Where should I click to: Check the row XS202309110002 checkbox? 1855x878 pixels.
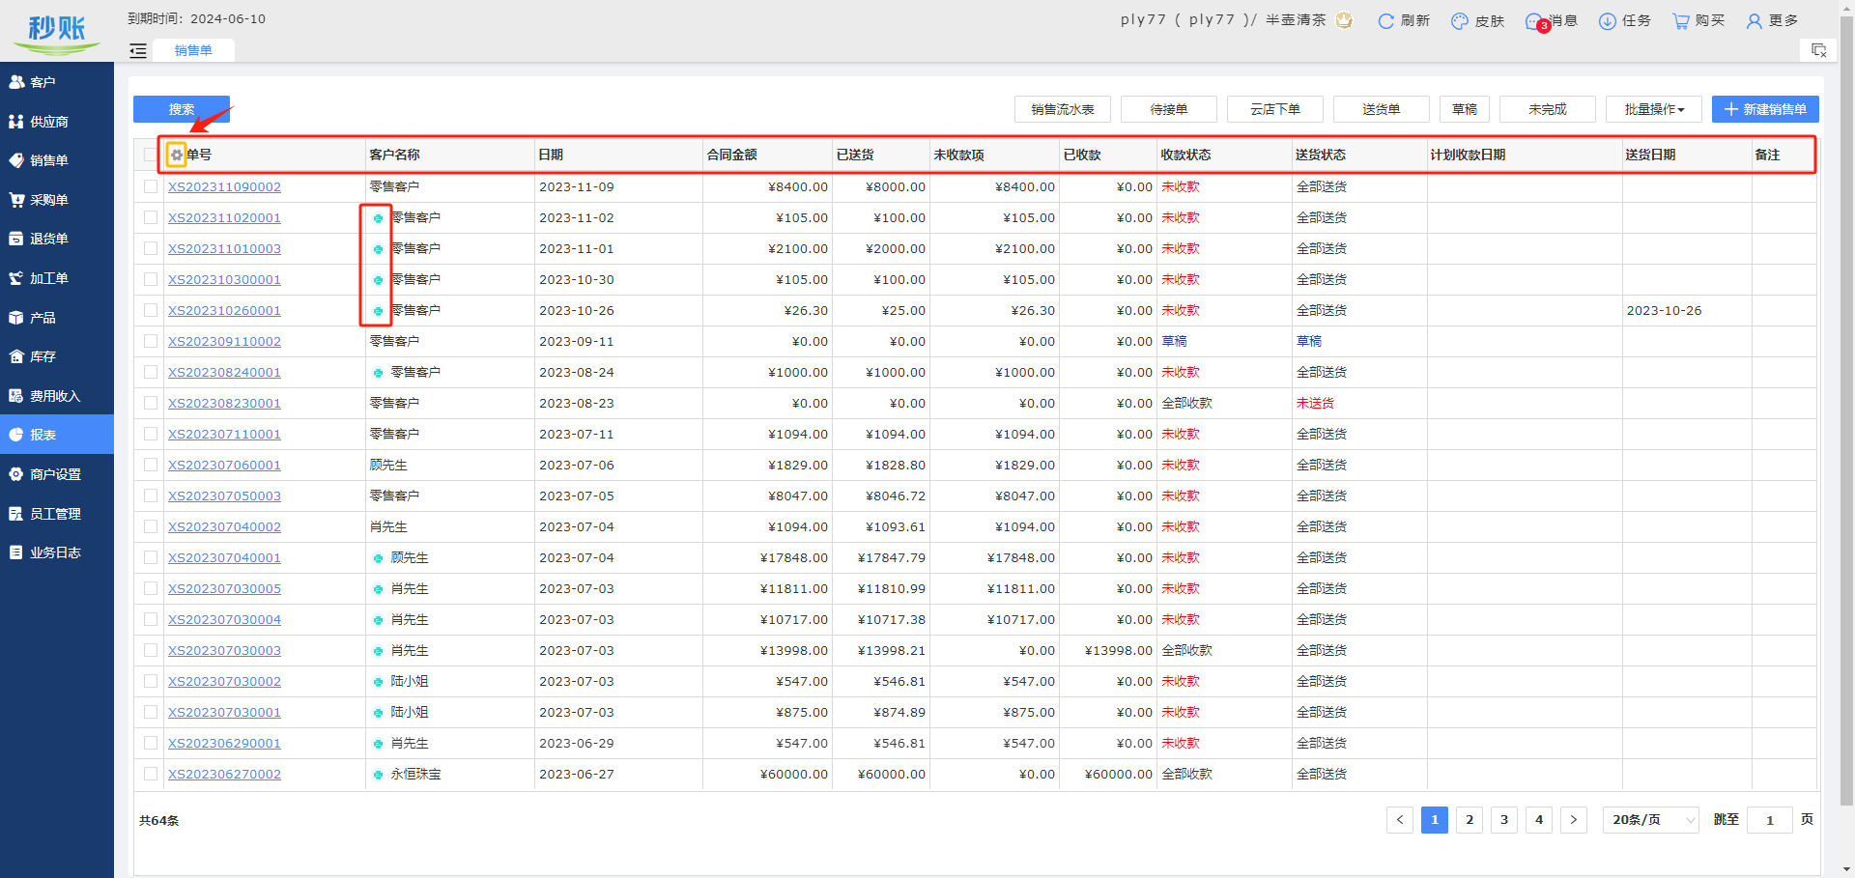pyautogui.click(x=151, y=341)
